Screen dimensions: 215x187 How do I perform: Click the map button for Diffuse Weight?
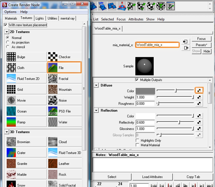point(199,97)
